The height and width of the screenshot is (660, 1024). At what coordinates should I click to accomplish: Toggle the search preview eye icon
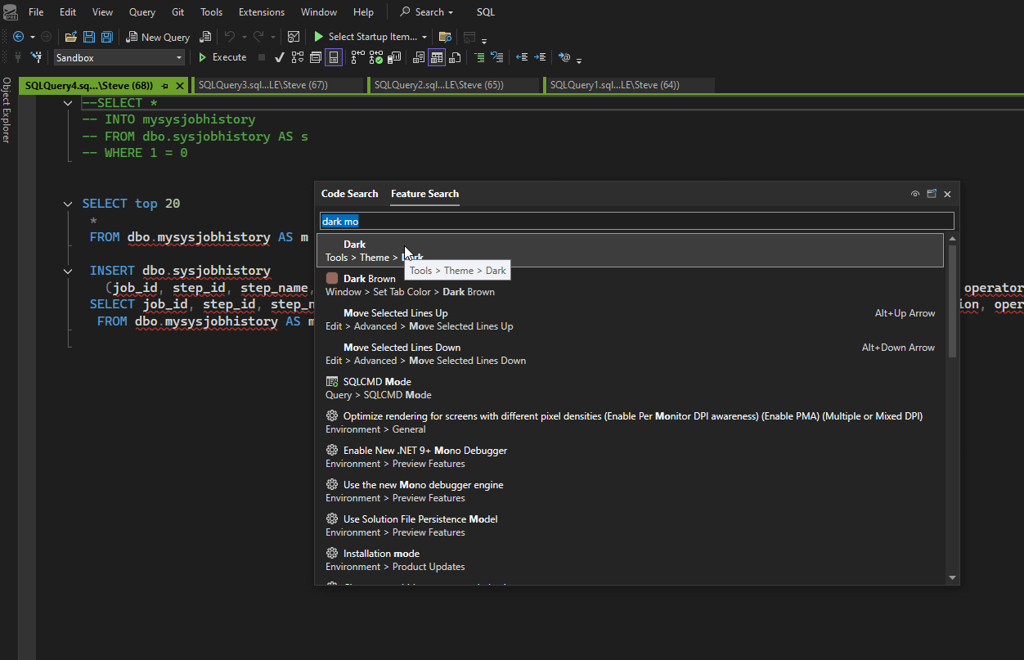[x=915, y=194]
